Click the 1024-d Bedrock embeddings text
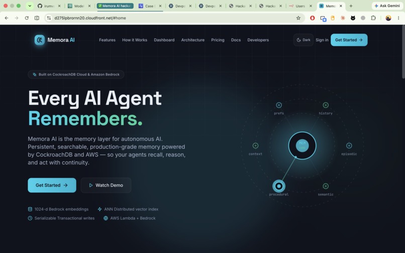Viewport: 405px width, 253px height. coord(61,209)
